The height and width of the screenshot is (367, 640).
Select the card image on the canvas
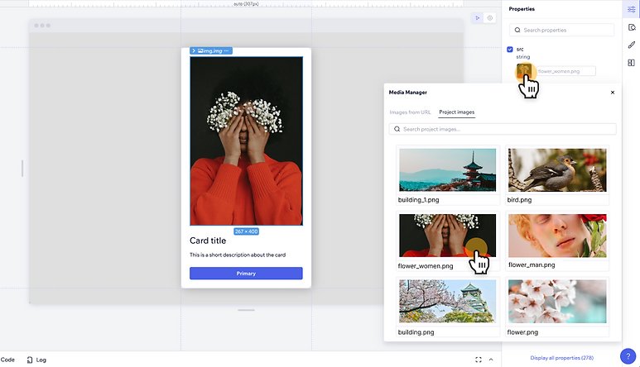(246, 141)
